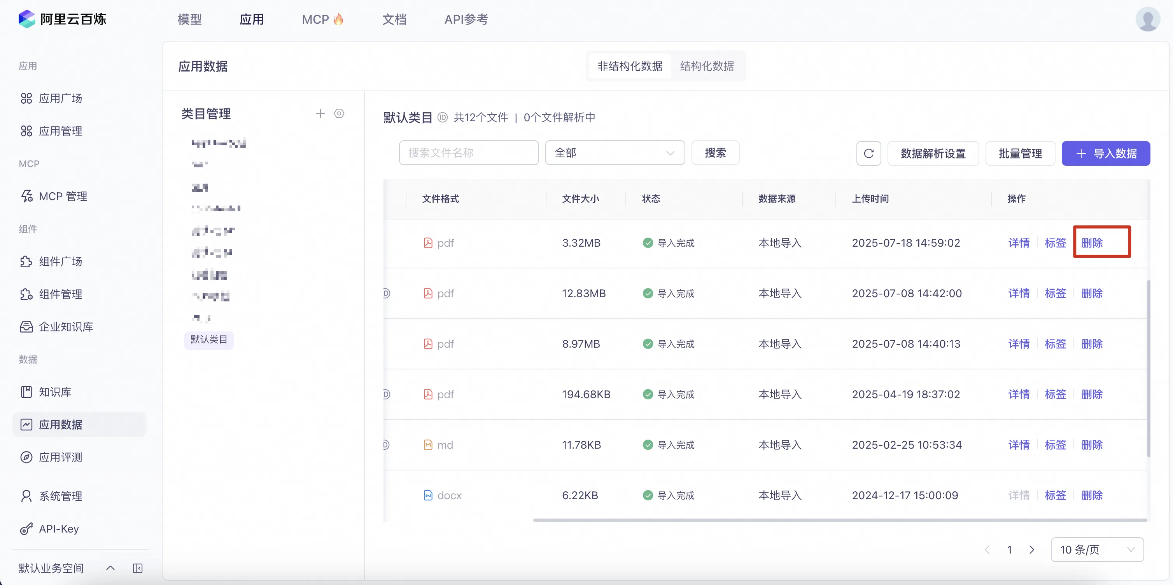Viewport: 1173px width, 585px height.
Task: Open the 文档 top menu item
Action: (x=394, y=19)
